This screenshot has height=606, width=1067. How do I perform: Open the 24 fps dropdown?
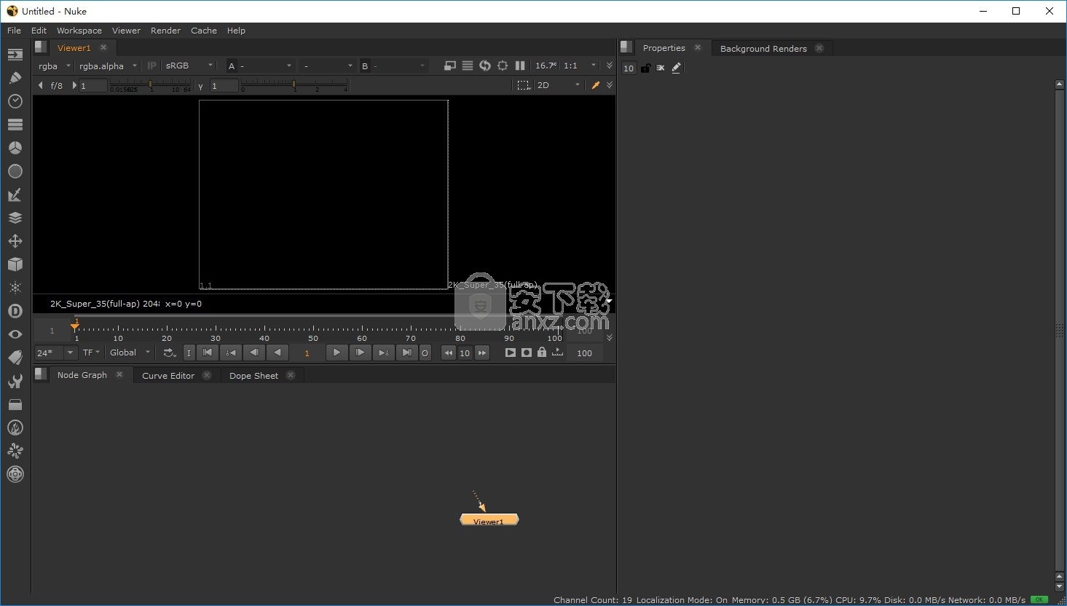tap(55, 353)
